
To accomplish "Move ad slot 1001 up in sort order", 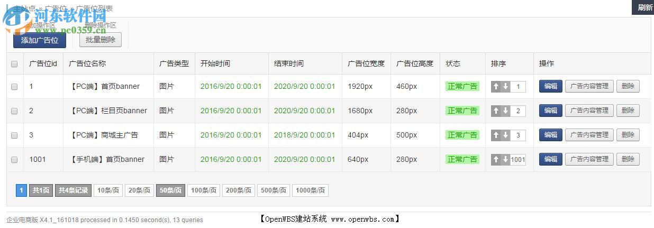I will (496, 160).
